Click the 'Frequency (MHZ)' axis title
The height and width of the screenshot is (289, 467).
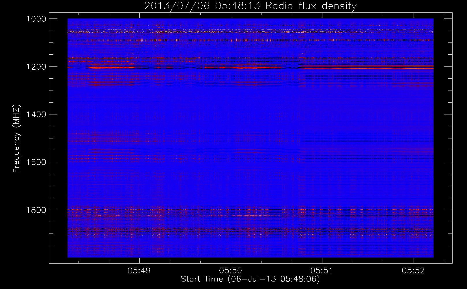pyautogui.click(x=17, y=139)
